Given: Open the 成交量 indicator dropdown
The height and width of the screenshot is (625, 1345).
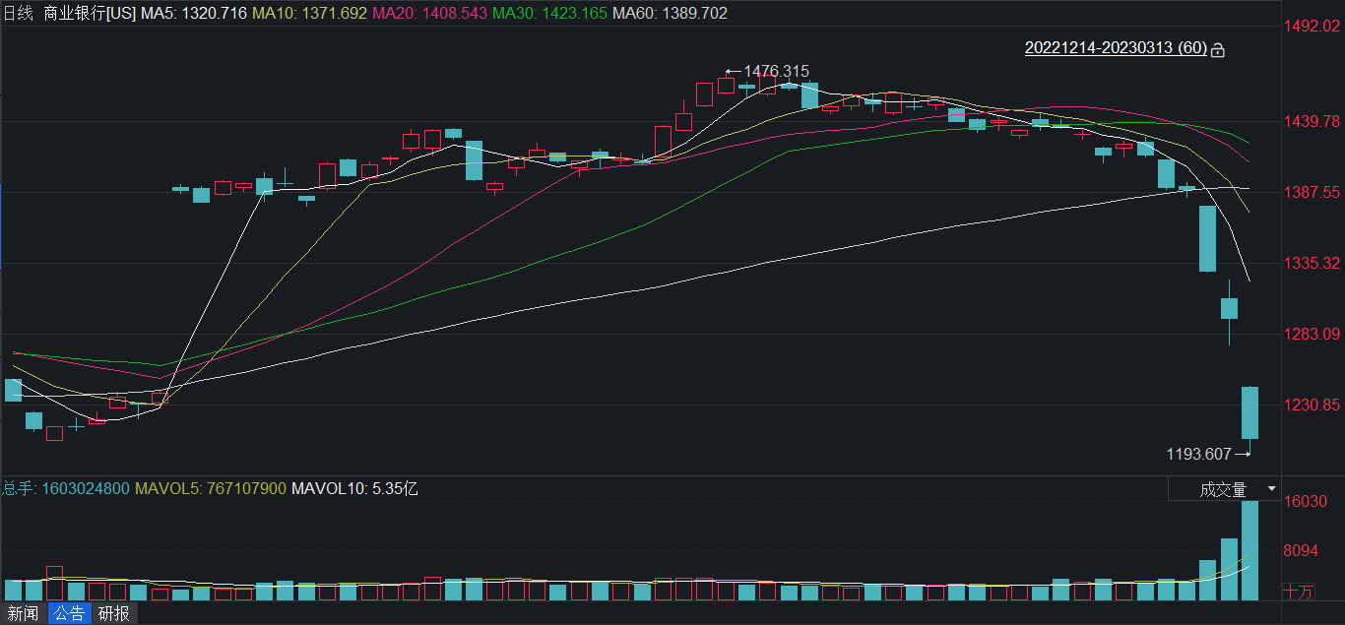Looking at the screenshot, I should [x=1225, y=489].
